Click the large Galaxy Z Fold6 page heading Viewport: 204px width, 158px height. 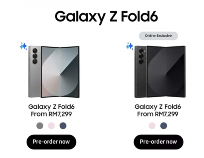point(106,17)
